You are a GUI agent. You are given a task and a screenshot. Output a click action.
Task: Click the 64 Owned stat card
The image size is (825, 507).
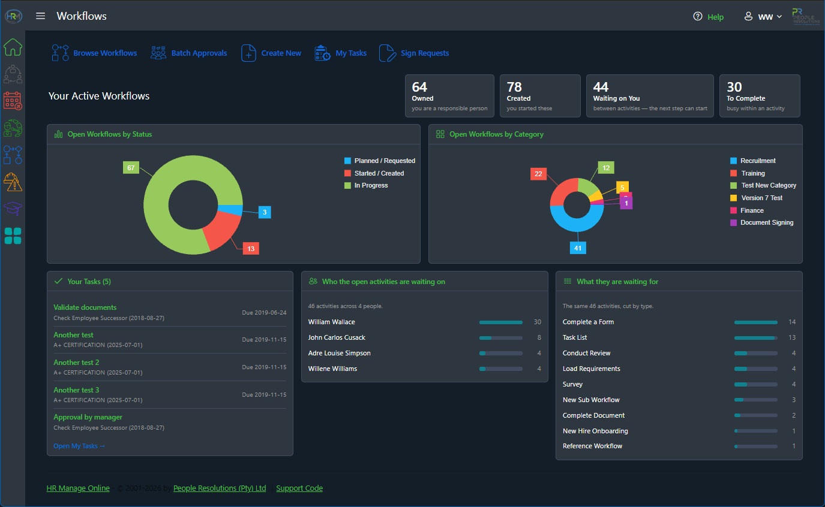point(449,96)
